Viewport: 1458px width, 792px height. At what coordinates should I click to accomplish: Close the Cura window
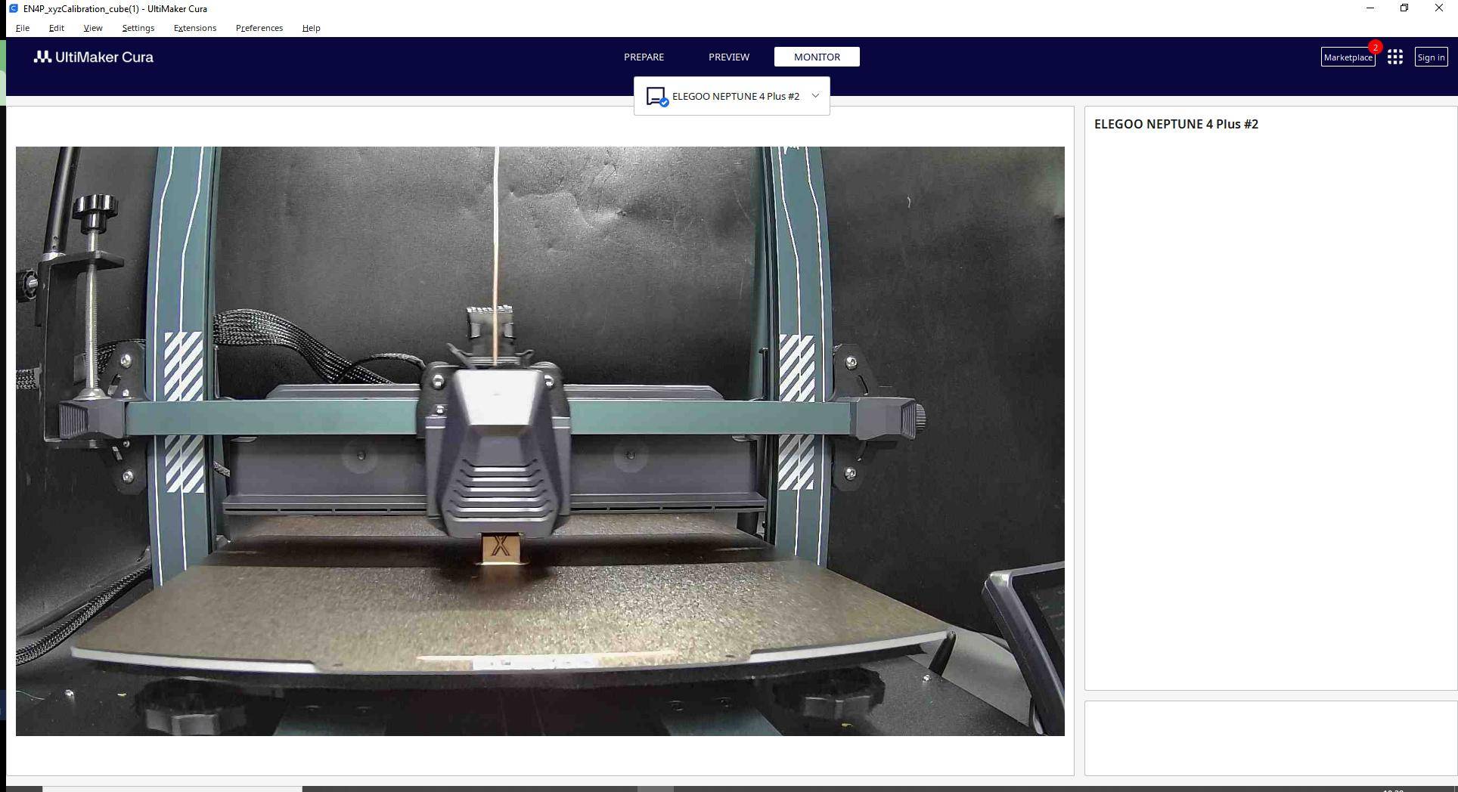pyautogui.click(x=1439, y=8)
